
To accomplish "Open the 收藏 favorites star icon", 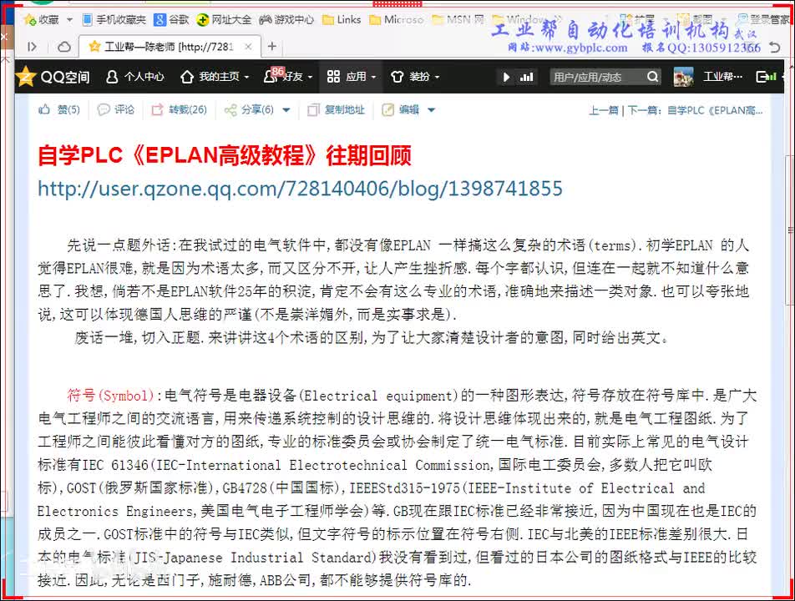I will coord(30,19).
